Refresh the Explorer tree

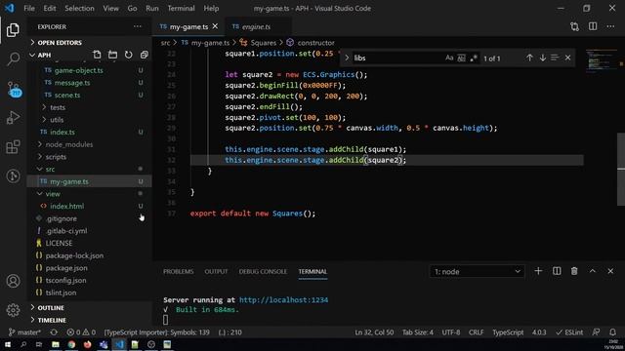128,55
